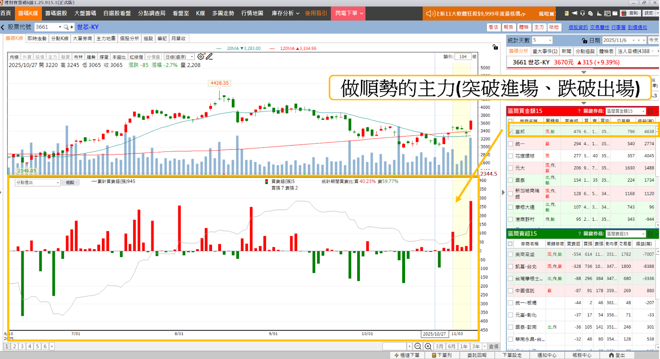Viewport: 660px width, 359px height.
Task: Step date forward with small right arrow
Action: coord(644,40)
